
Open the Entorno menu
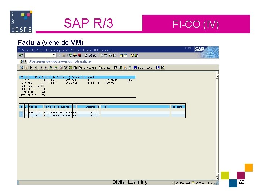[87, 50]
